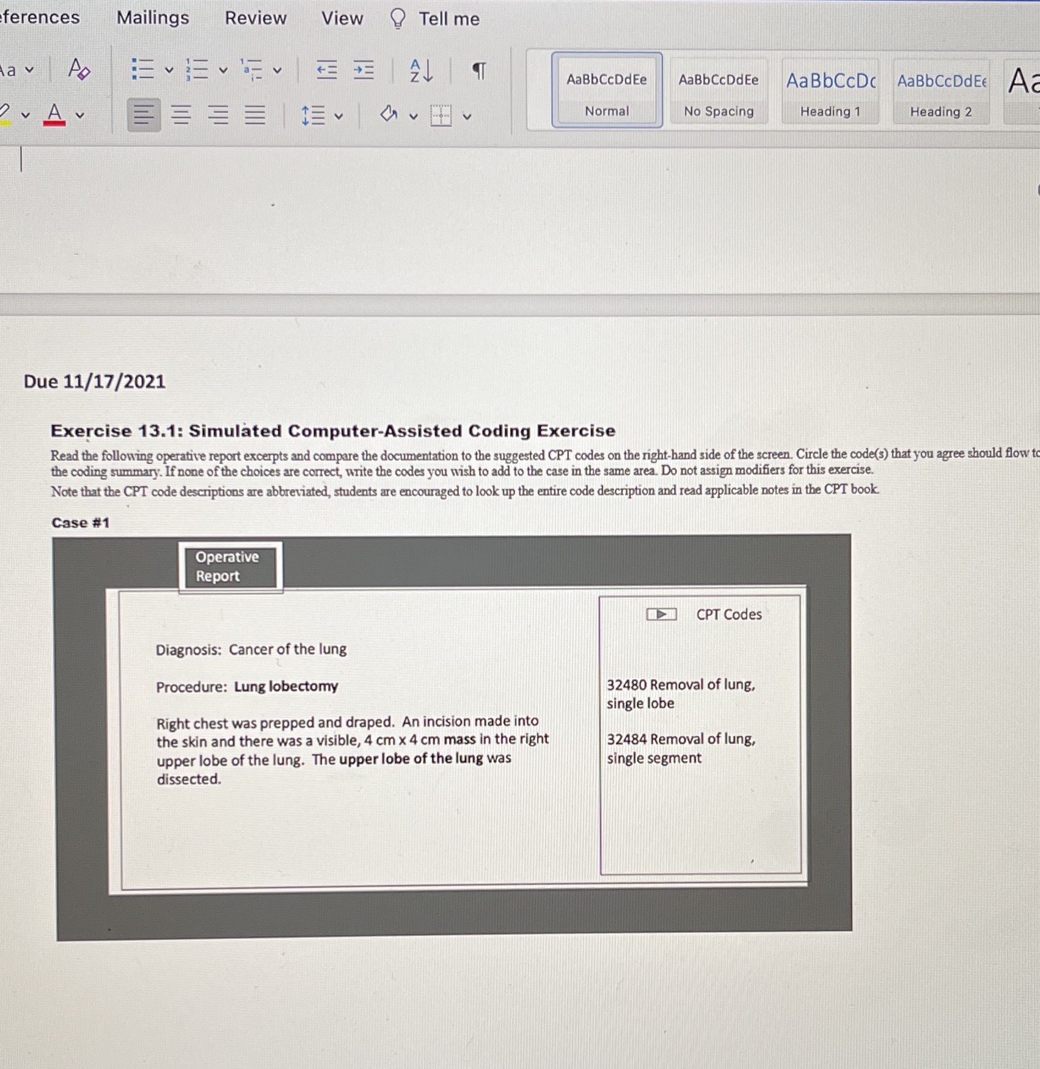This screenshot has width=1040, height=1069.
Task: Go to the References ribbon tab
Action: [x=40, y=17]
